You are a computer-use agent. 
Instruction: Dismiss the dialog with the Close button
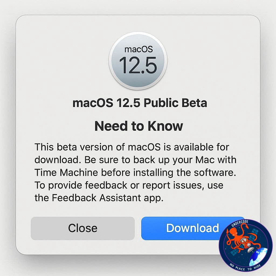(83, 228)
